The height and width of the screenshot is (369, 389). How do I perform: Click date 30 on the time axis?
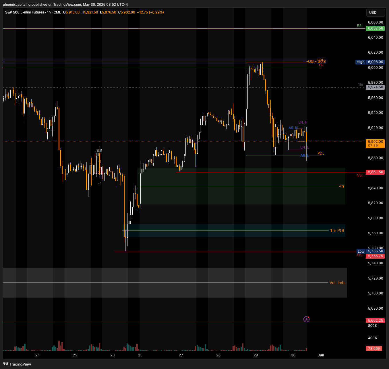(x=293, y=355)
